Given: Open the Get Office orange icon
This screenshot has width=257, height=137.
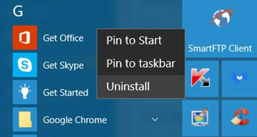Looking at the screenshot, I should [x=25, y=38].
